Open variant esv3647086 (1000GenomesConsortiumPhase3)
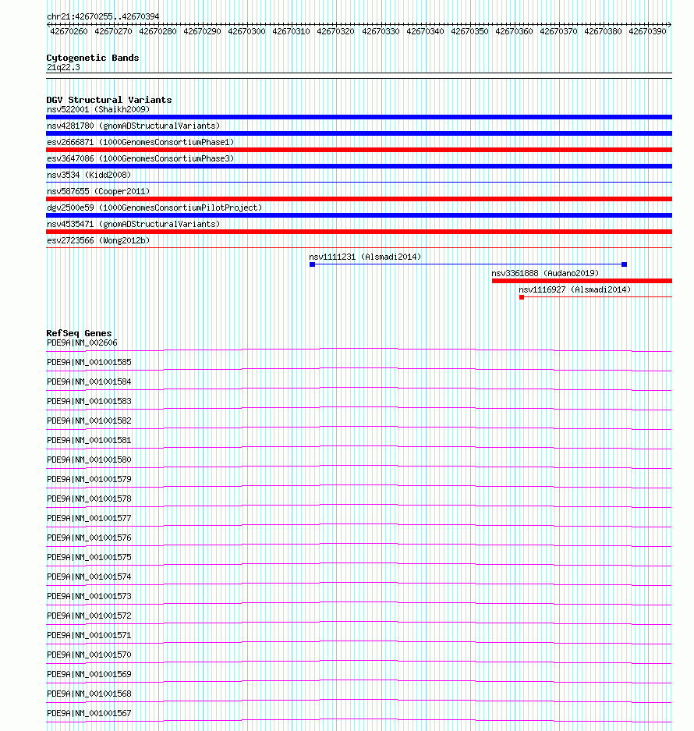Screen dimensions: 694x731 coord(140,158)
